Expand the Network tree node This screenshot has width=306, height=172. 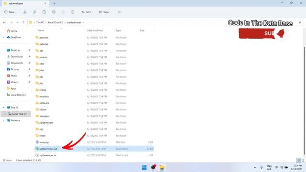point(3,120)
